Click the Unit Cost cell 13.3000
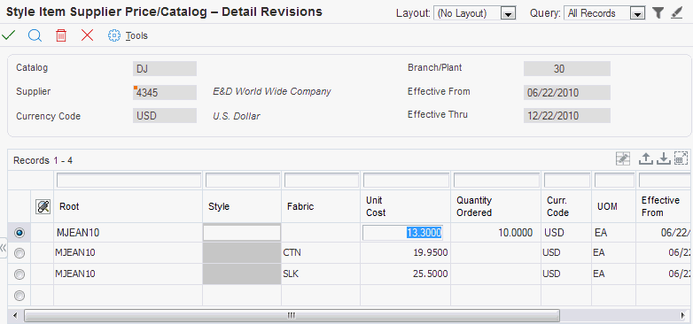 pos(402,233)
